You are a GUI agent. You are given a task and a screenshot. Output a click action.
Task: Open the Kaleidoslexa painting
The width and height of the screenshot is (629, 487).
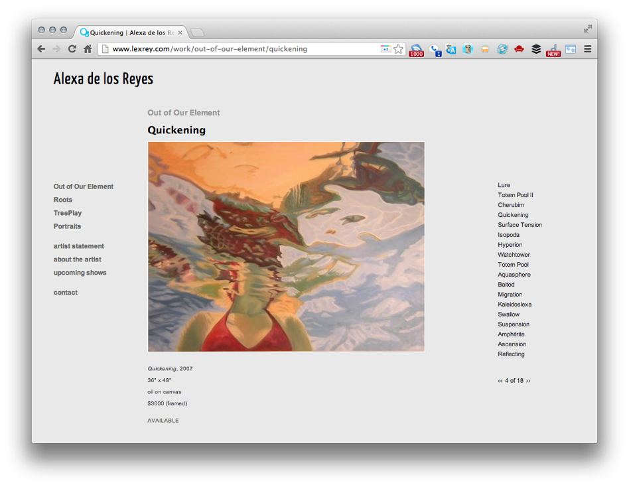tap(515, 305)
